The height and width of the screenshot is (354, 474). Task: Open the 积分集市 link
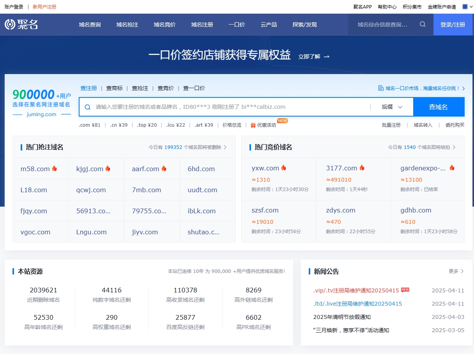tap(412, 7)
